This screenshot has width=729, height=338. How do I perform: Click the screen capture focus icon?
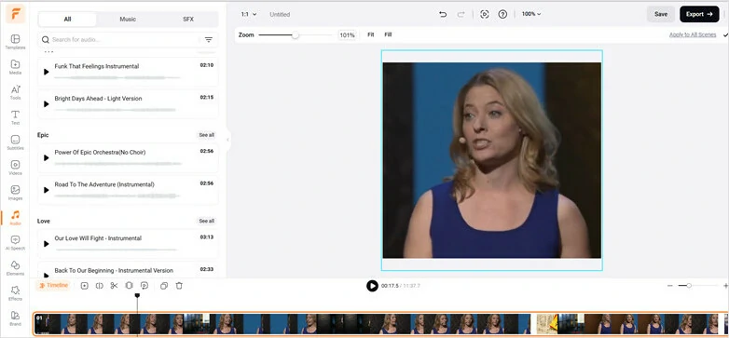pyautogui.click(x=485, y=14)
